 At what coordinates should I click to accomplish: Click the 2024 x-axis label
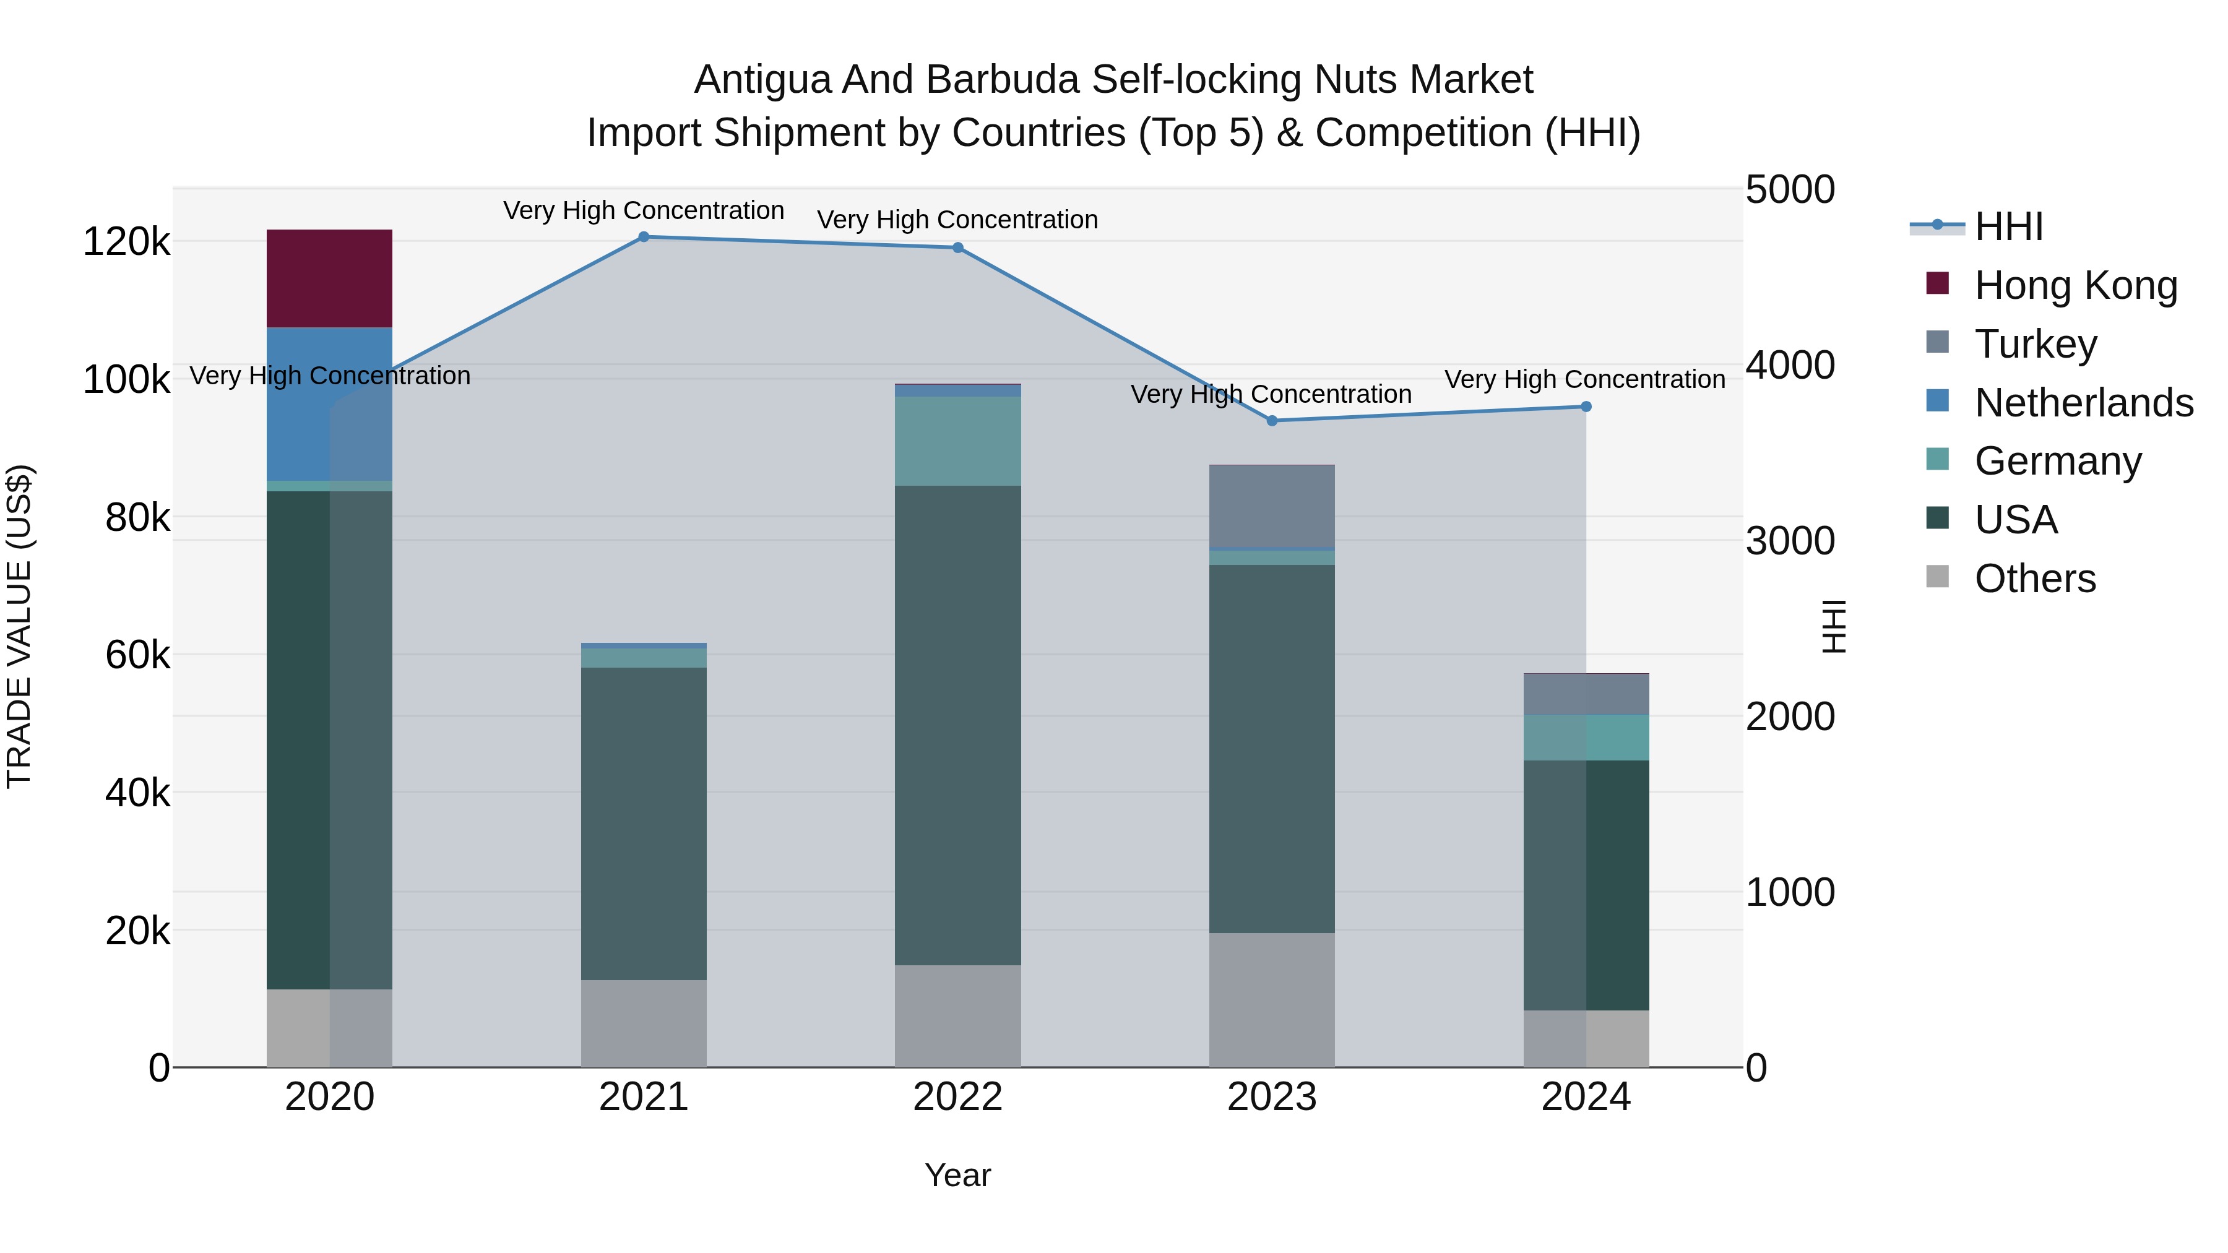(1586, 1097)
